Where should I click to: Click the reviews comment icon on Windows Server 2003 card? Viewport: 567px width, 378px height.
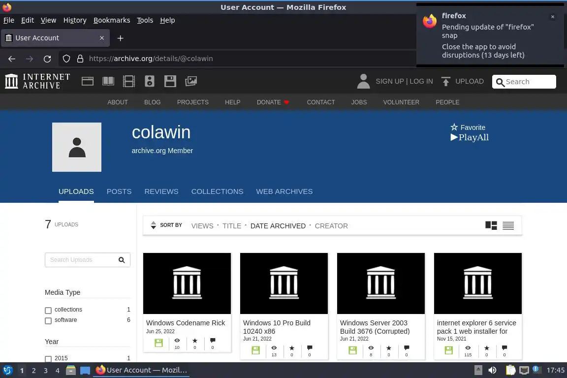407,348
